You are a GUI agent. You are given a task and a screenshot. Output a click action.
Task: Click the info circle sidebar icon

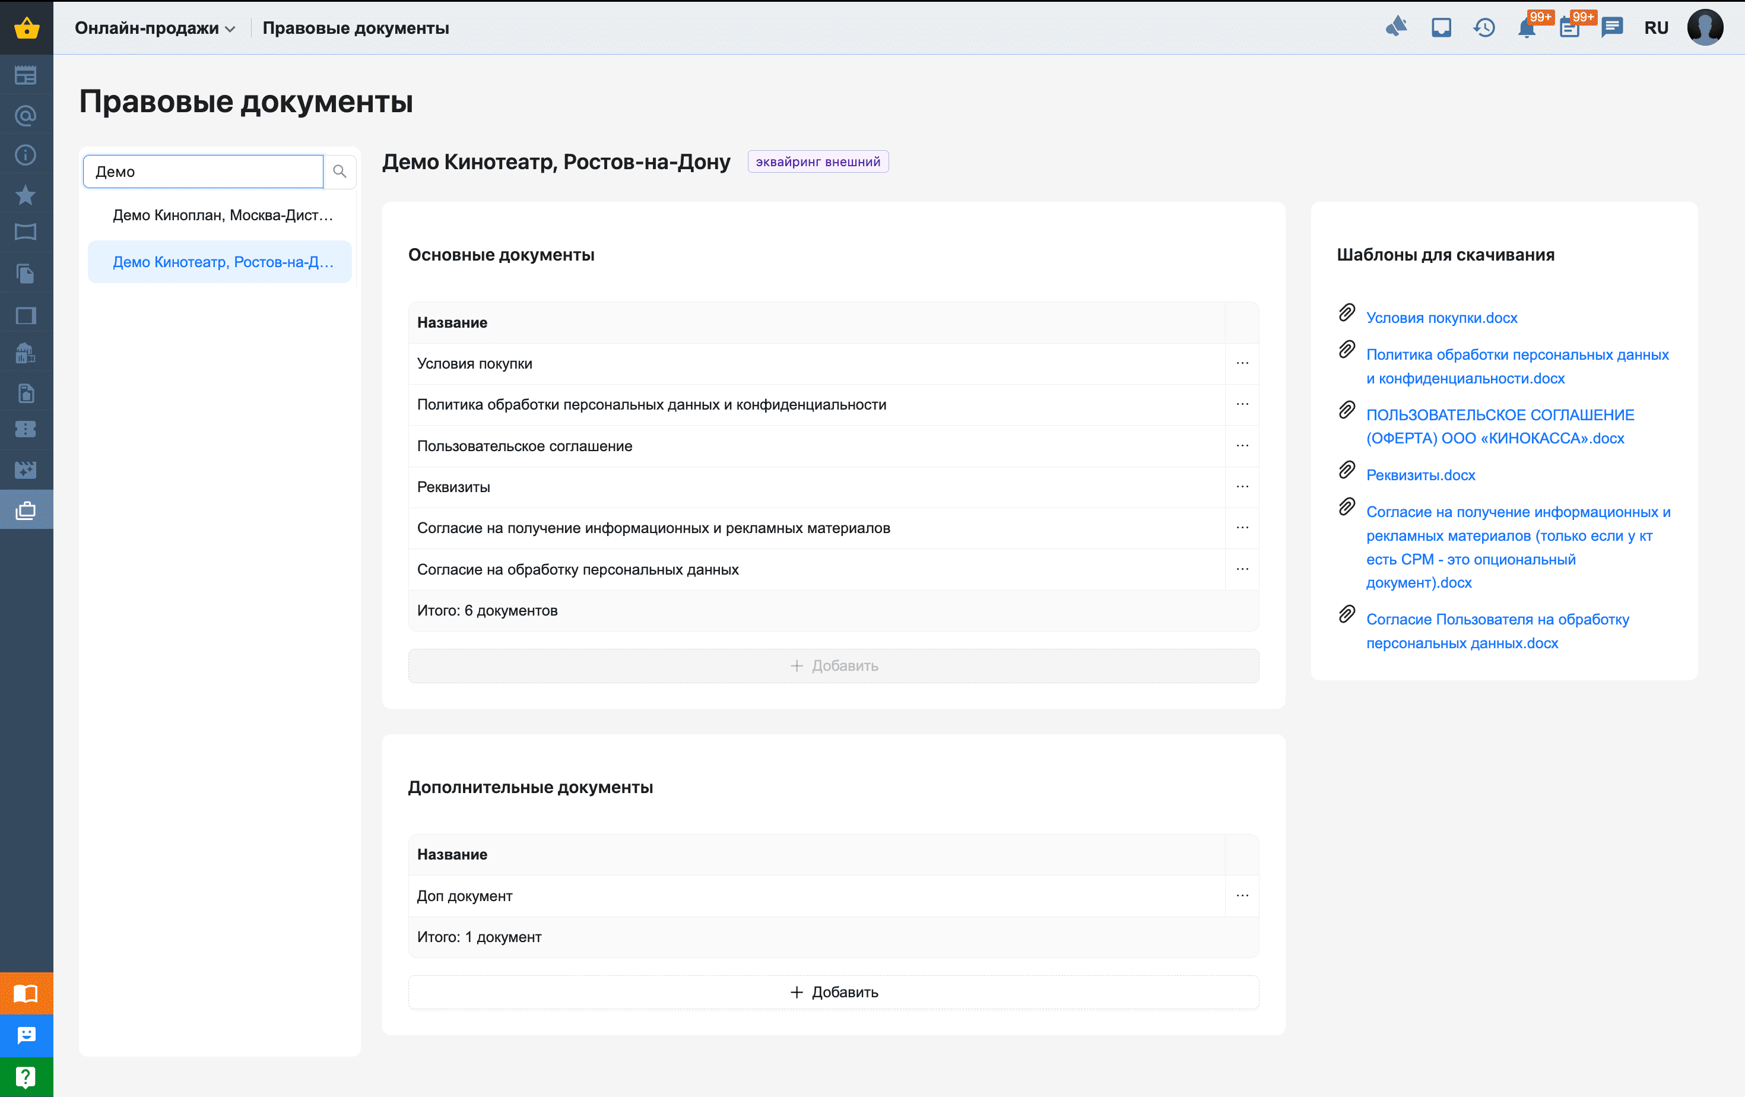pyautogui.click(x=26, y=155)
